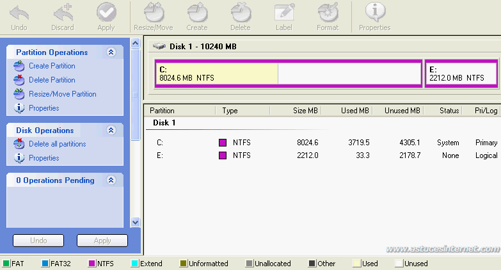Select the C: partition block in disk map
Viewport: 501px width, 270px height.
288,74
